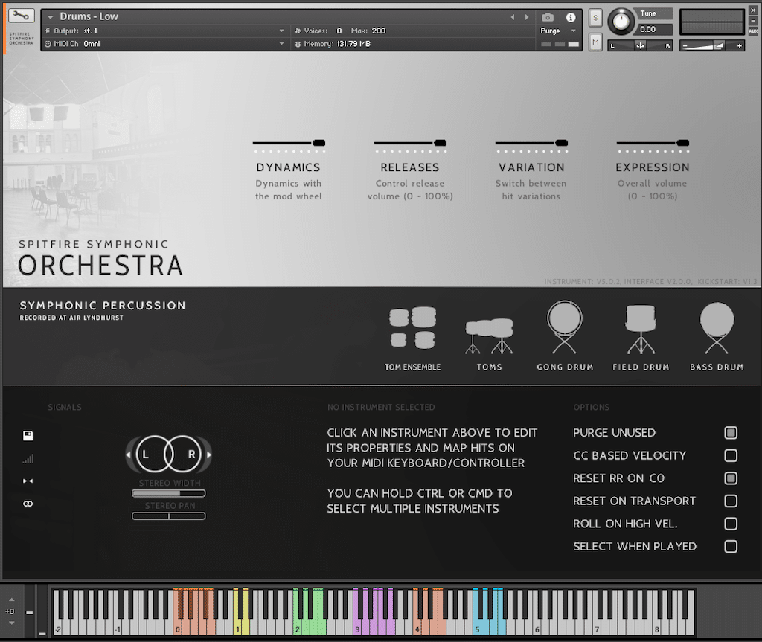Click the save signals preset icon
Viewport: 762px width, 642px height.
28,435
